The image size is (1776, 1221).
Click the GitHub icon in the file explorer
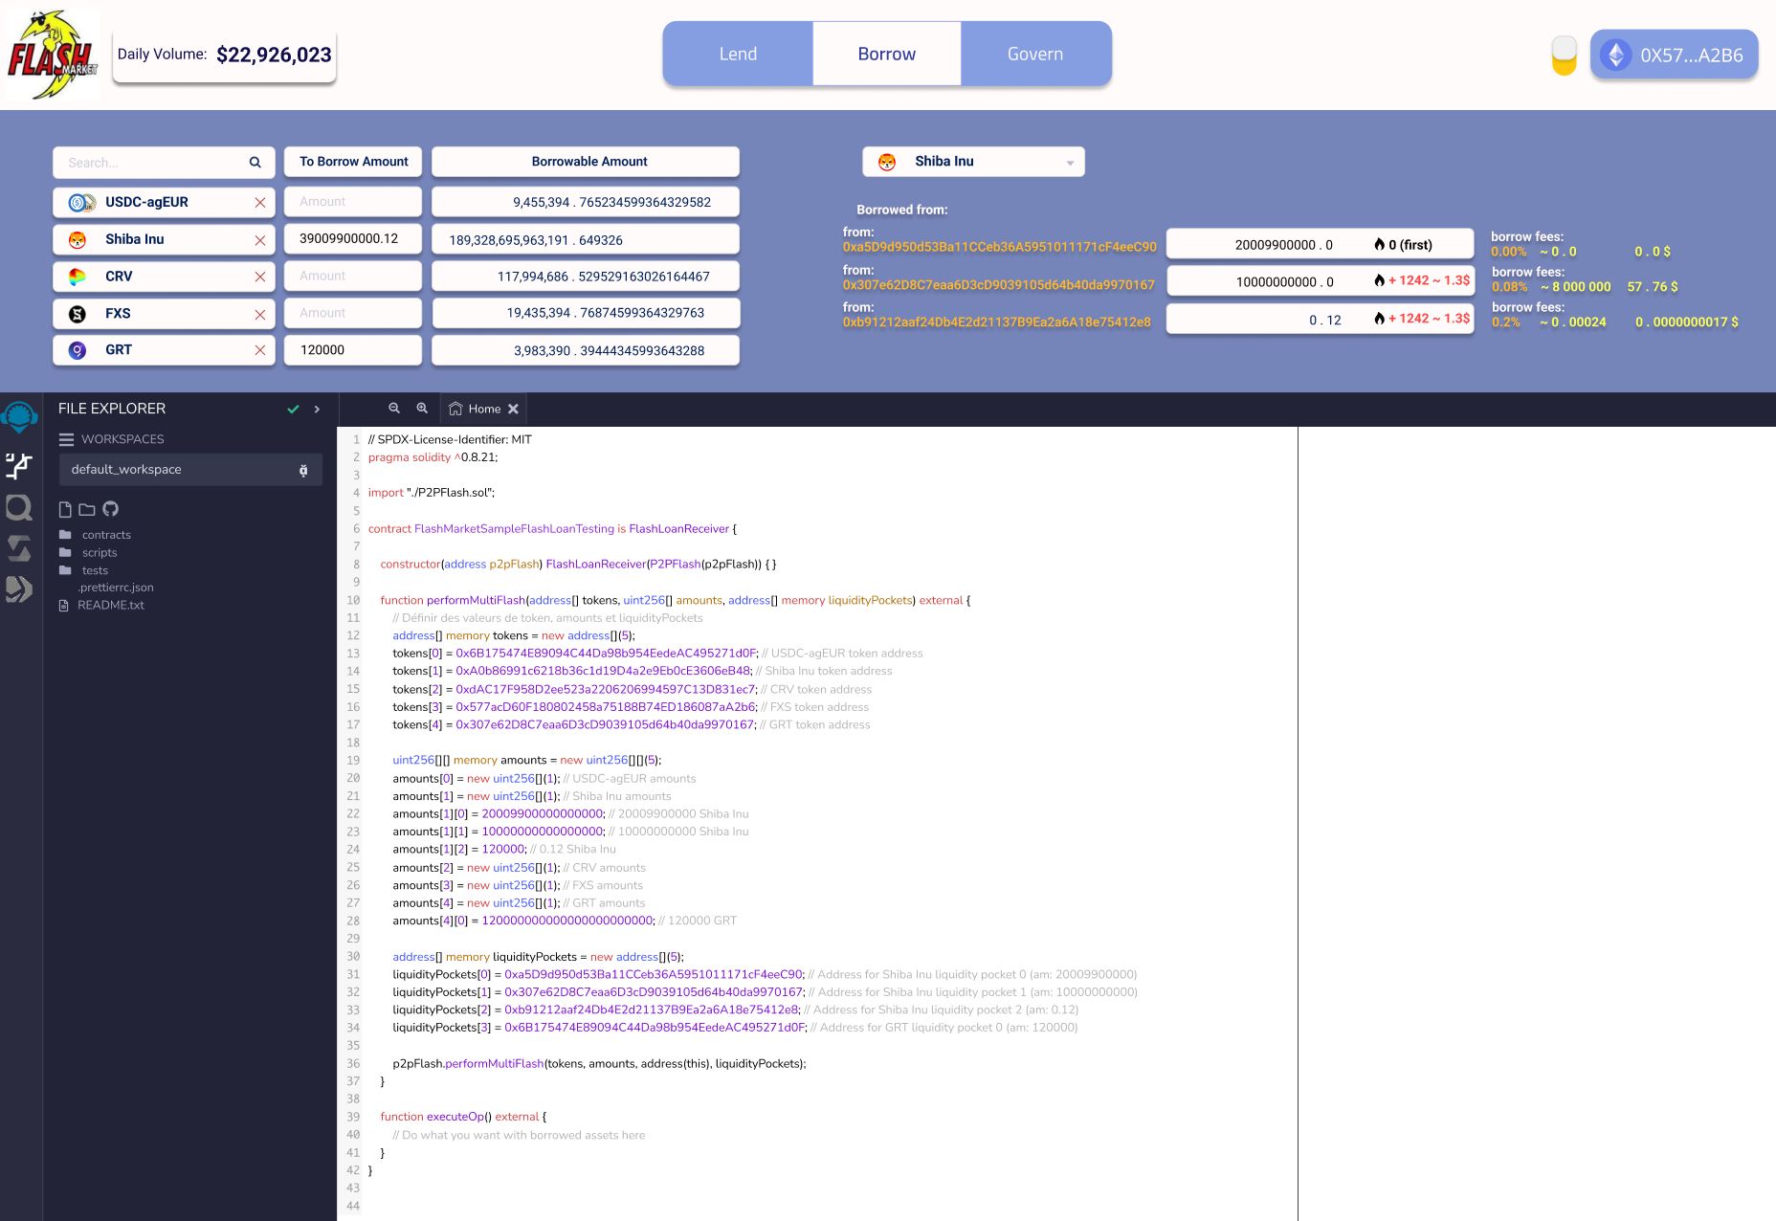point(111,509)
